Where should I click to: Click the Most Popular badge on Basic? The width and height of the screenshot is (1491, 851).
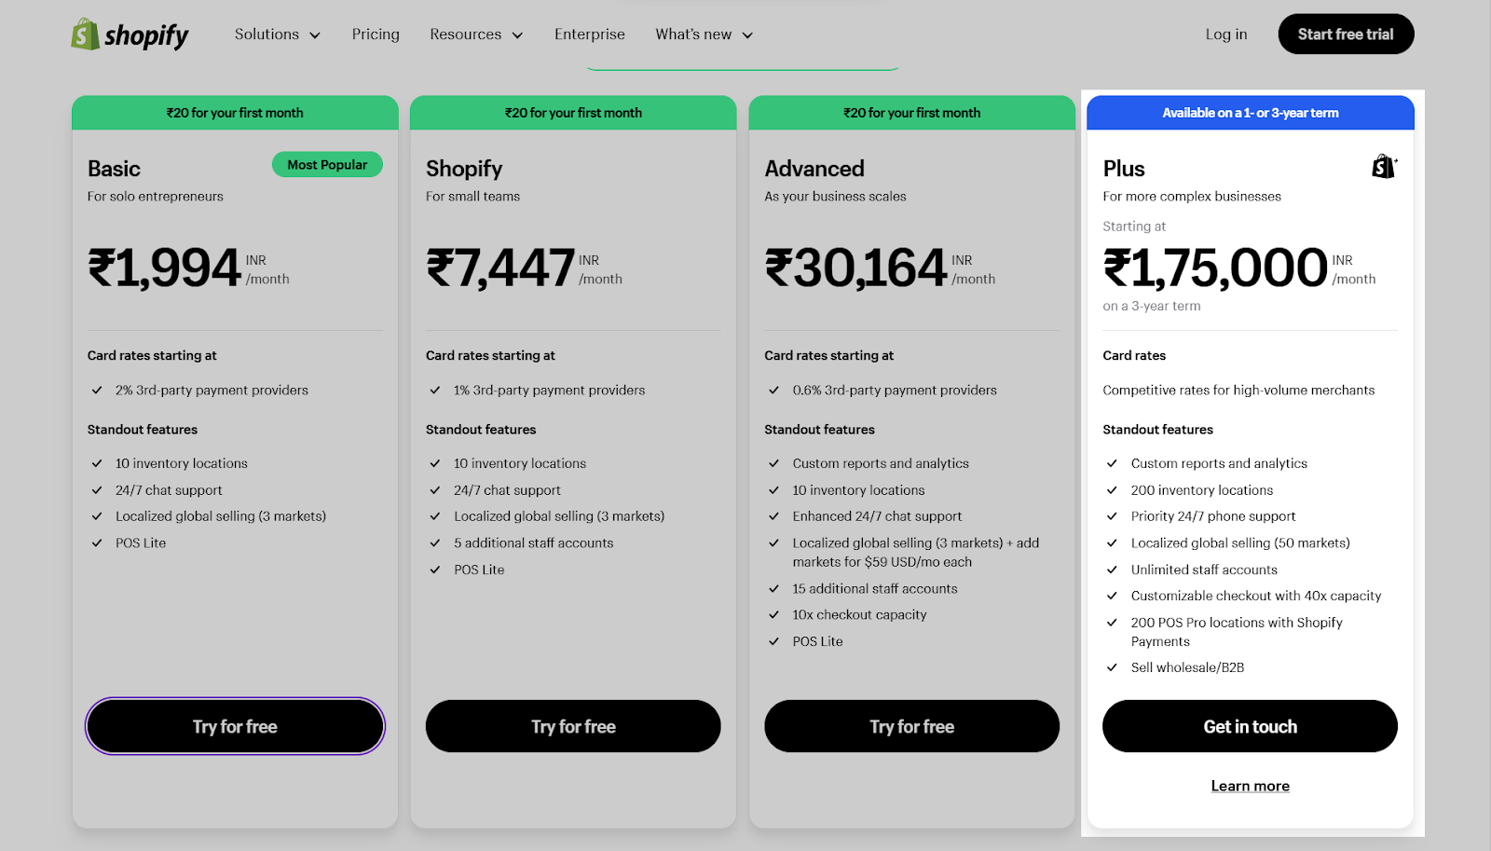pos(327,164)
